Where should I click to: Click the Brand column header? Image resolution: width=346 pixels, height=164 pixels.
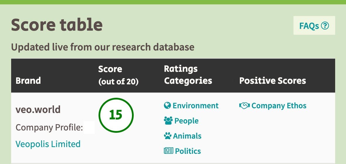click(28, 81)
